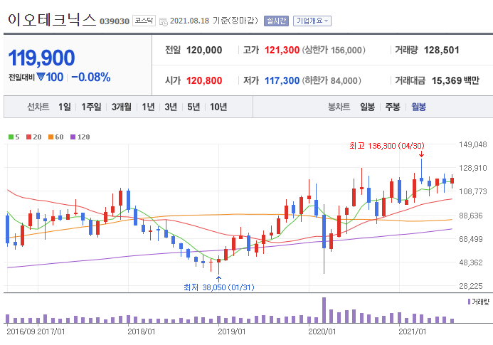
Task: Click the 108,773 y-axis label
Action: [x=472, y=191]
